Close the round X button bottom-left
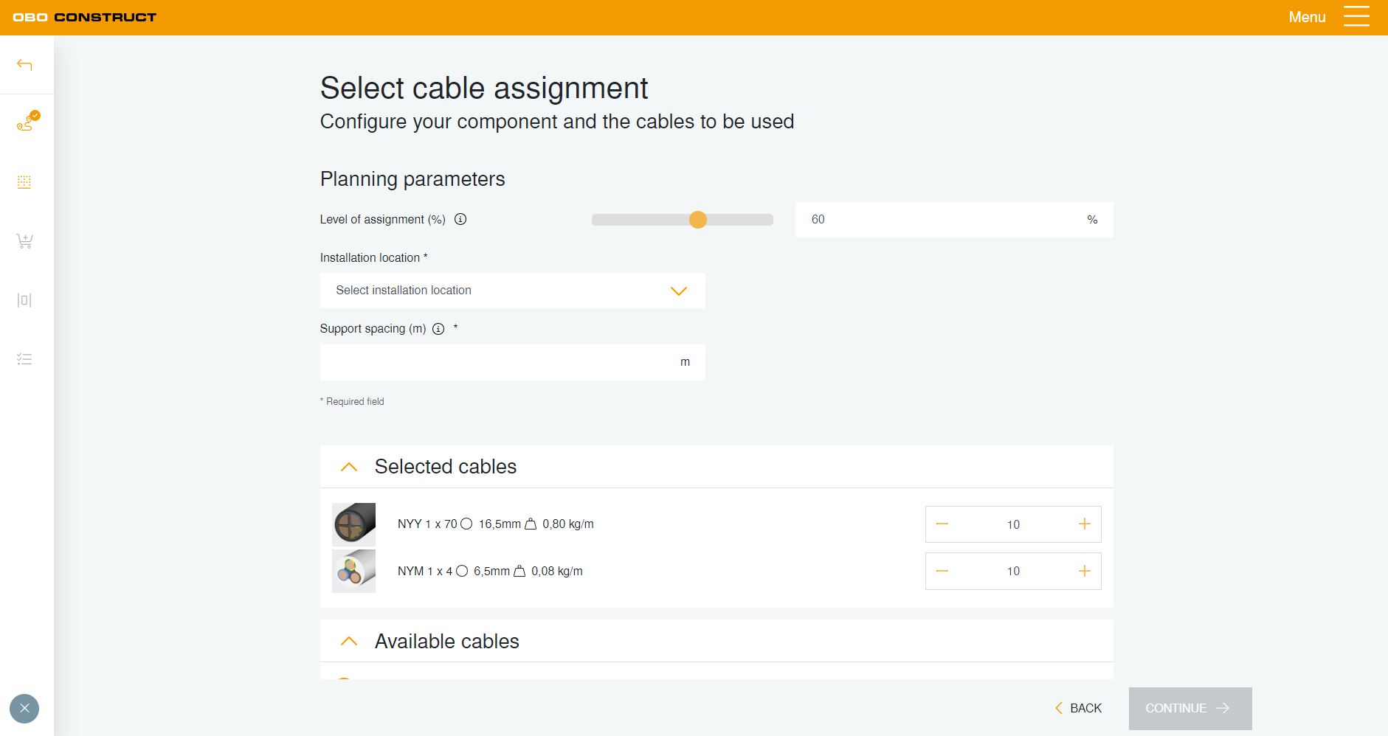Viewport: 1388px width, 736px height. [x=24, y=709]
